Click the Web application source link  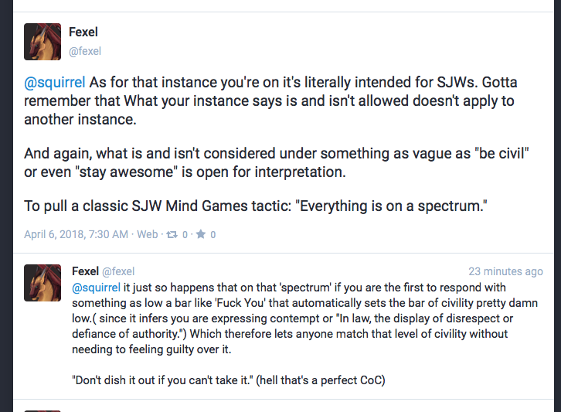[x=147, y=234]
